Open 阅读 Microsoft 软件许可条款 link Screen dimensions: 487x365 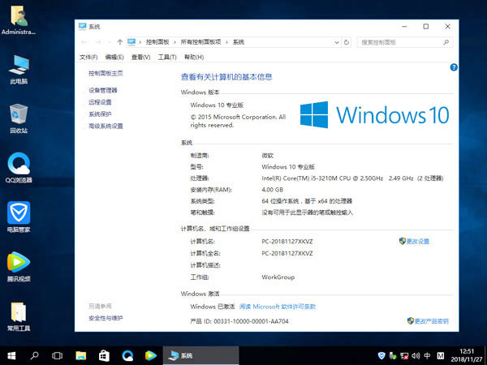278,307
